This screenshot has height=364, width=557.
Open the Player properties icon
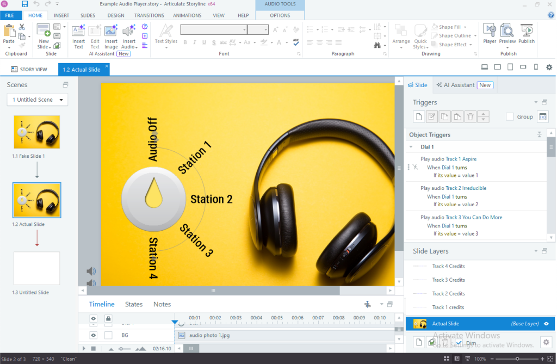[490, 30]
